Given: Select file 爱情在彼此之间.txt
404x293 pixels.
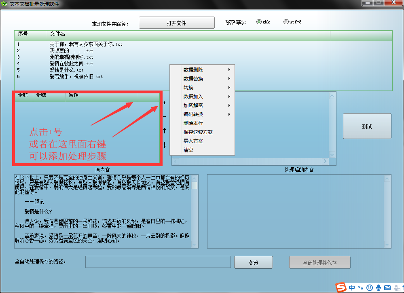Looking at the screenshot, I should (71, 63).
